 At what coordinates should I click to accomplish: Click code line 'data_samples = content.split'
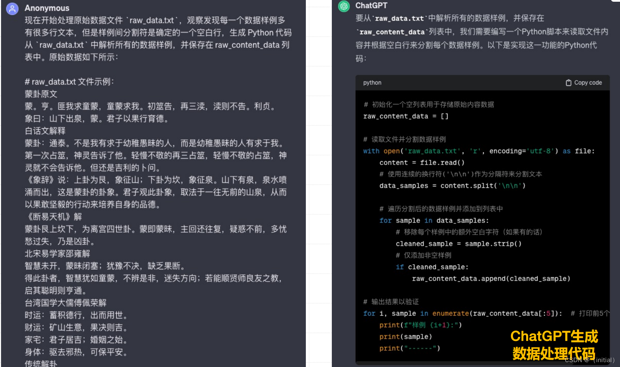[452, 186]
